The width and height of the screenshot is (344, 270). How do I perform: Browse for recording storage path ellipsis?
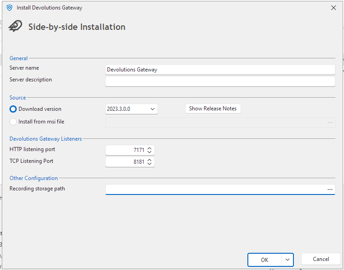330,189
